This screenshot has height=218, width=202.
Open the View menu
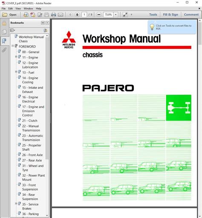pos(18,8)
